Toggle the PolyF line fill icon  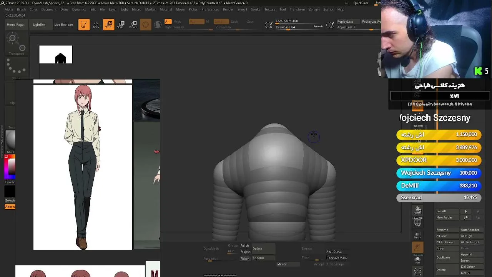[x=418, y=222]
